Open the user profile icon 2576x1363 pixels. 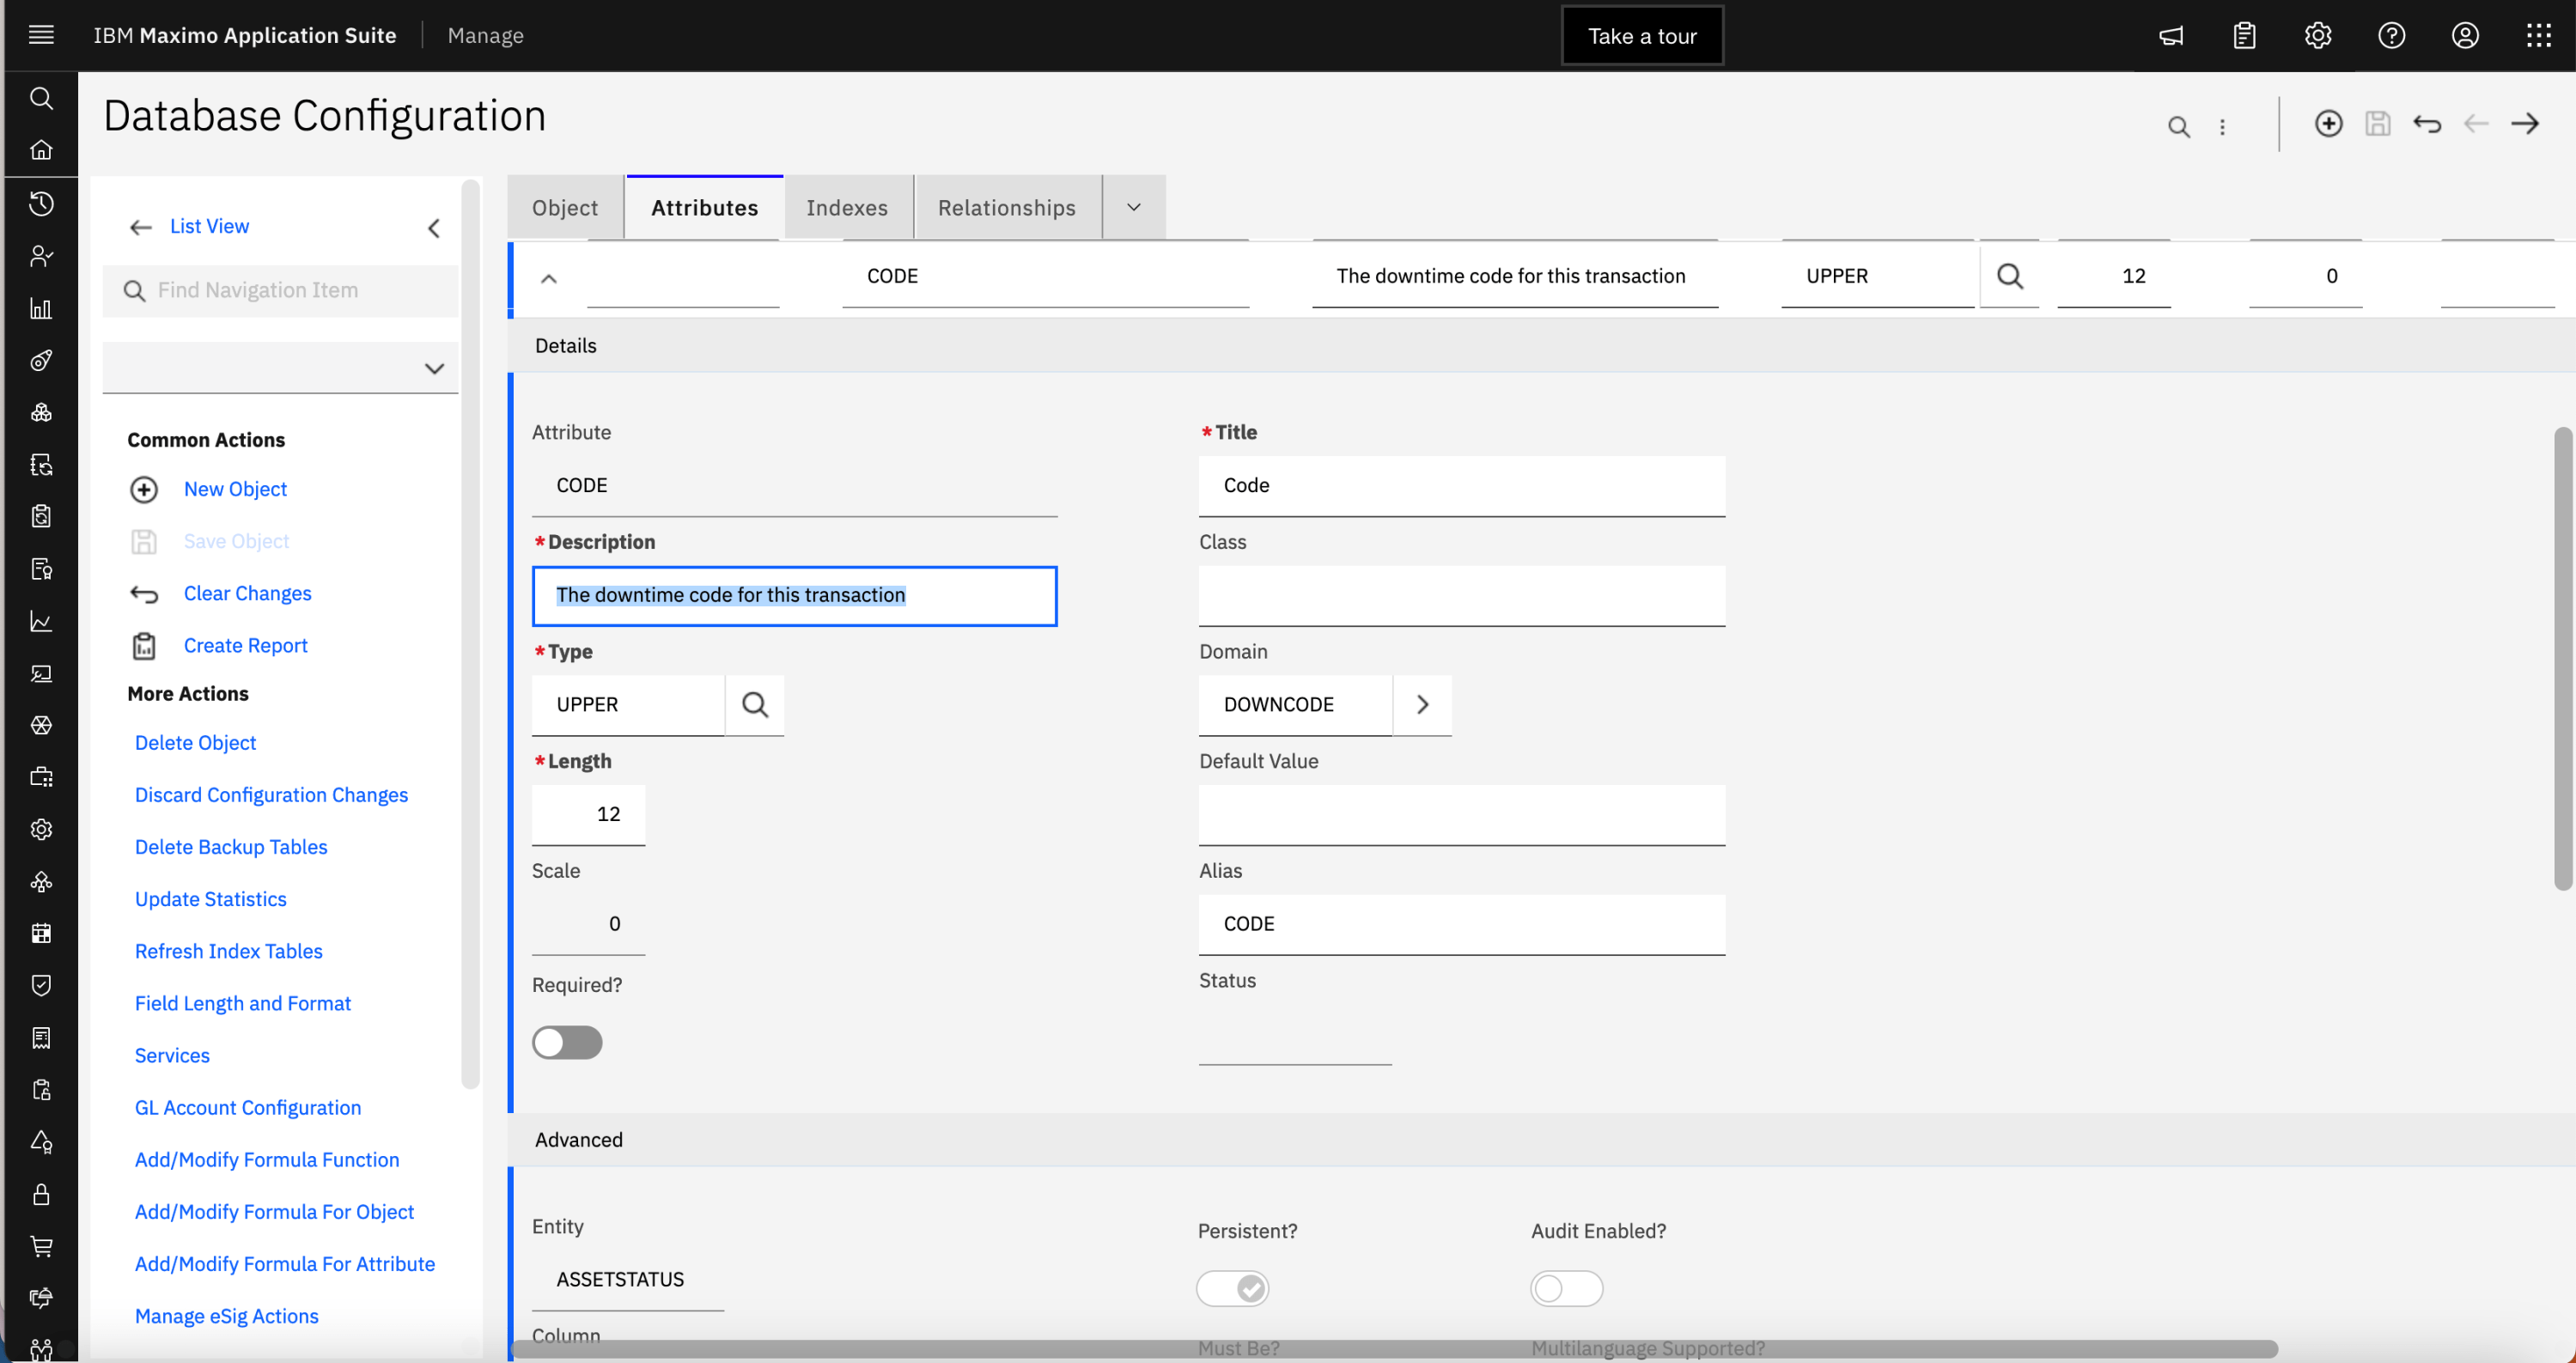coord(2465,35)
